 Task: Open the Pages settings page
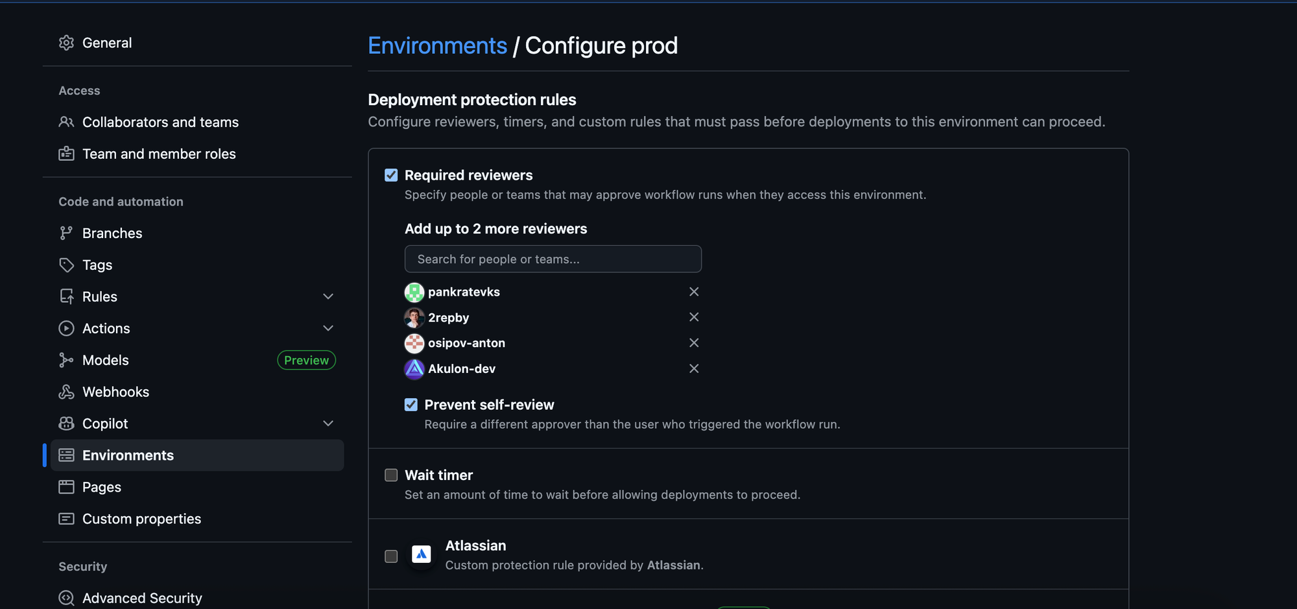coord(102,487)
